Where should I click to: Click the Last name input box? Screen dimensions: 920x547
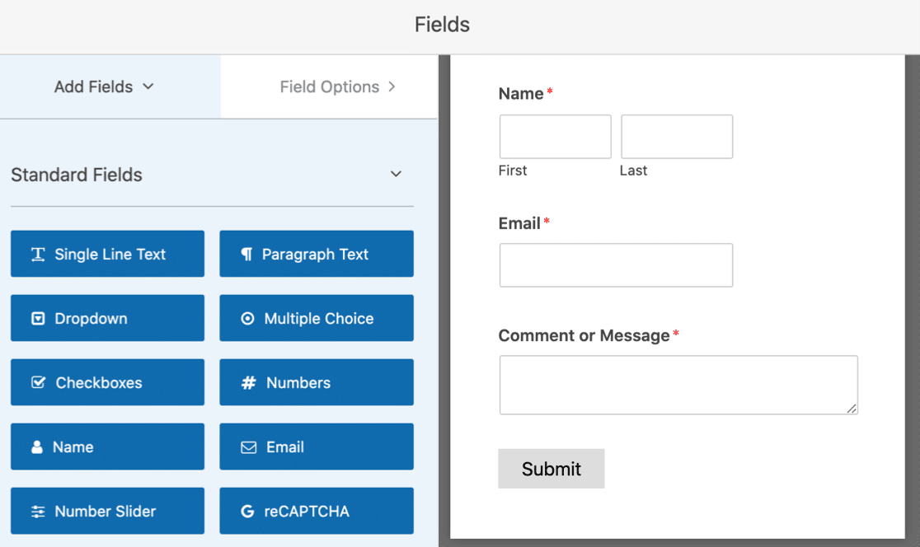[x=677, y=137]
